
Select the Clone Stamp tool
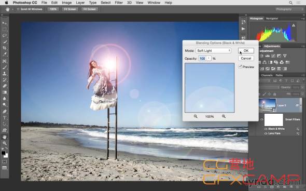4,74
